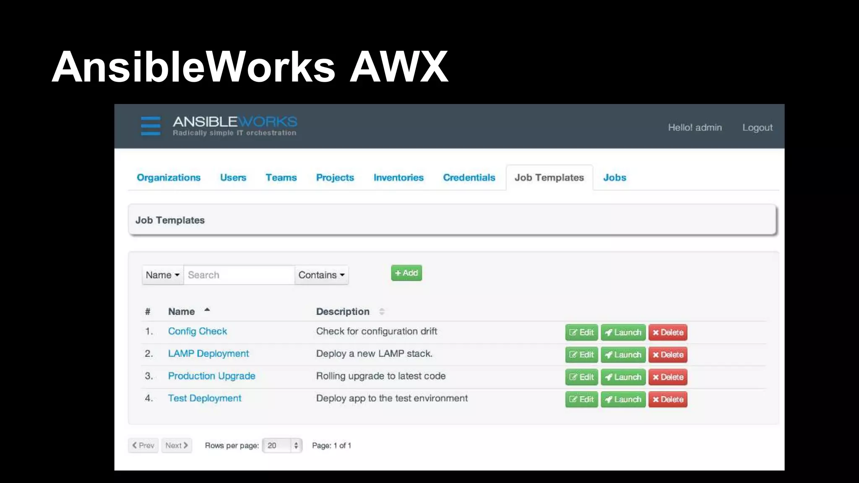
Task: Toggle Description column sort arrows
Action: point(382,312)
